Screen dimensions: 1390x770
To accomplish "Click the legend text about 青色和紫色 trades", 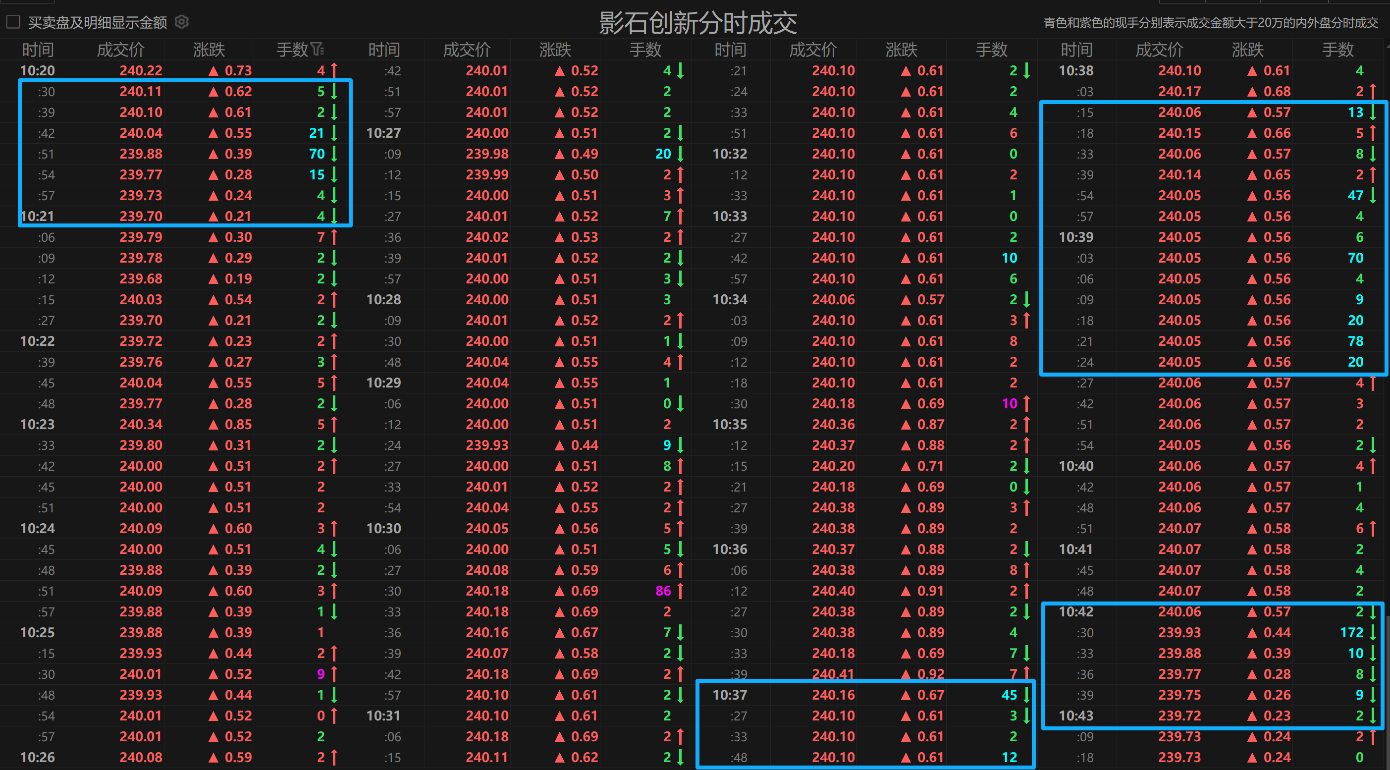I will [x=1210, y=23].
